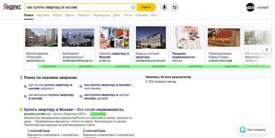Select 'Нашлось 24 млн результатов' text

point(168,77)
